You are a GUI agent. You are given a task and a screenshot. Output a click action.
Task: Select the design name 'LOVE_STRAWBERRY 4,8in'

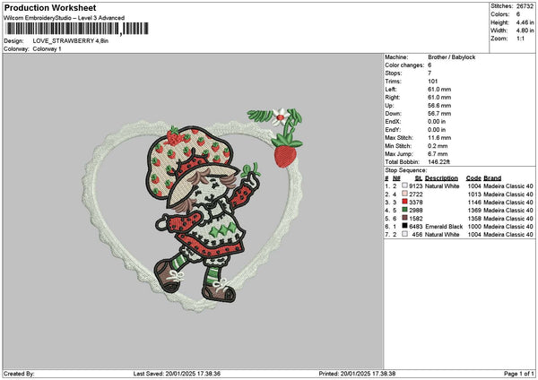pos(70,41)
